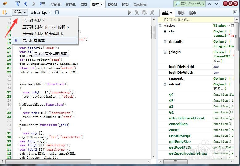Open the wfront.js file selector dropdown
Image resolution: width=240 pixels, height=166 pixels.
40,12
